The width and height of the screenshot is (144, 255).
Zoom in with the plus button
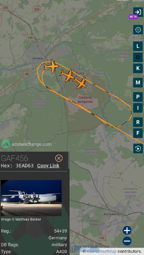127,230
